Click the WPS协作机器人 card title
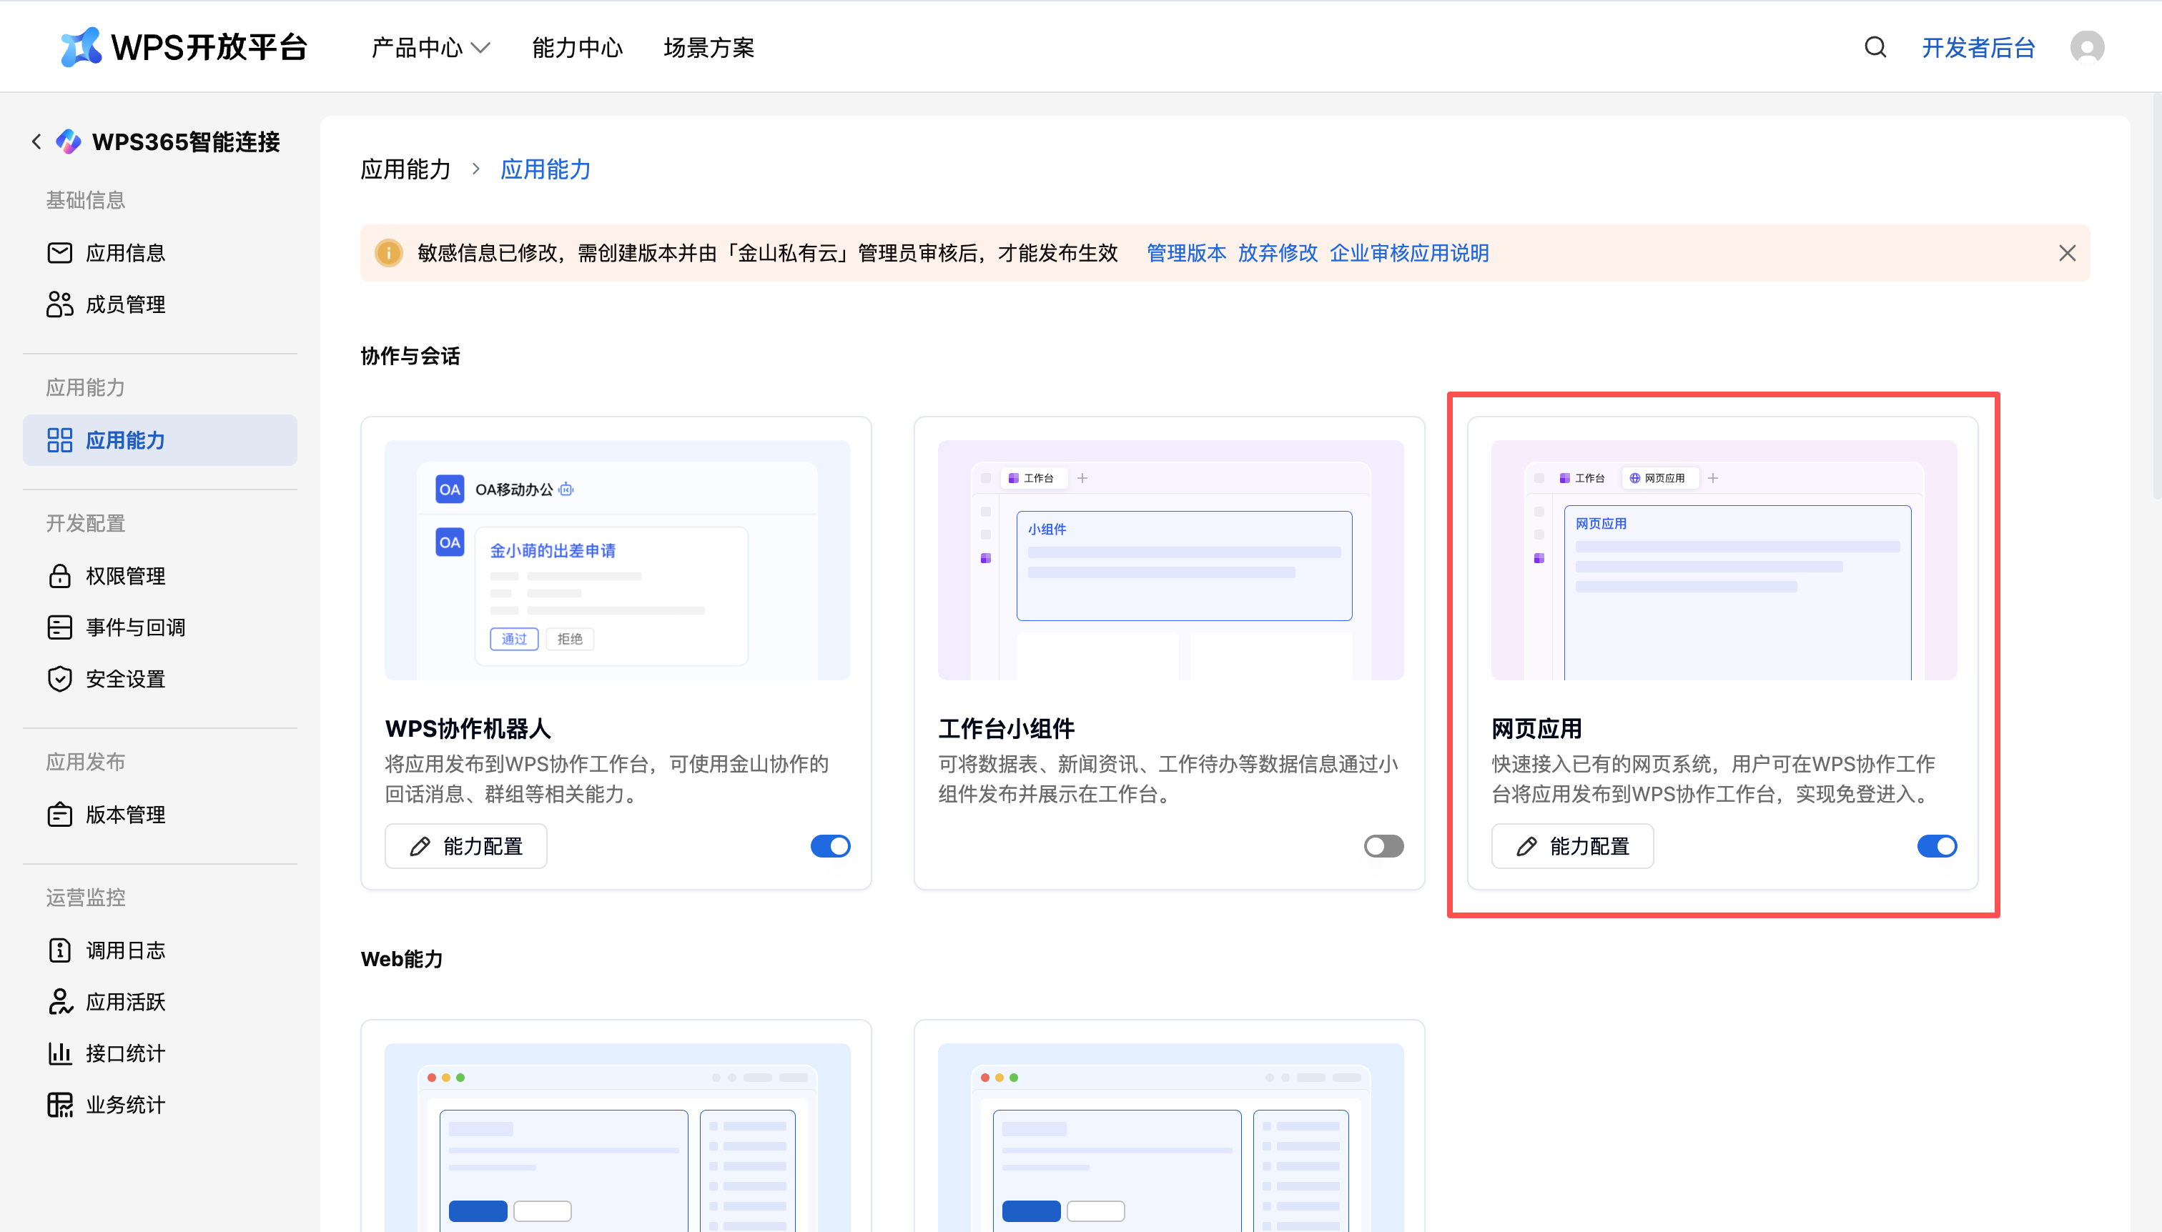Screen dimensions: 2162x1232 [x=468, y=727]
